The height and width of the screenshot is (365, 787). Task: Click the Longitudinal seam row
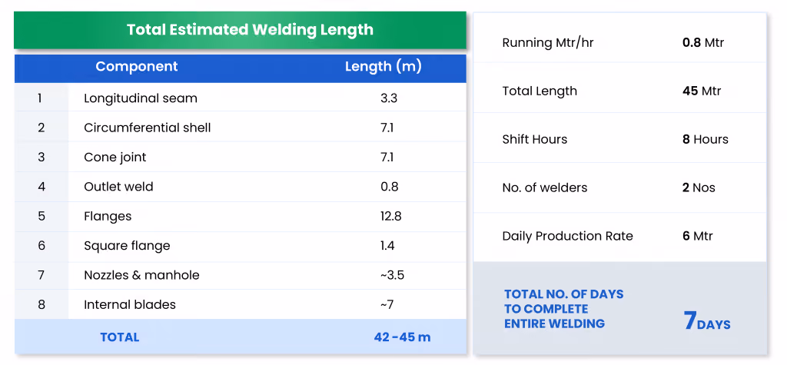pos(240,98)
